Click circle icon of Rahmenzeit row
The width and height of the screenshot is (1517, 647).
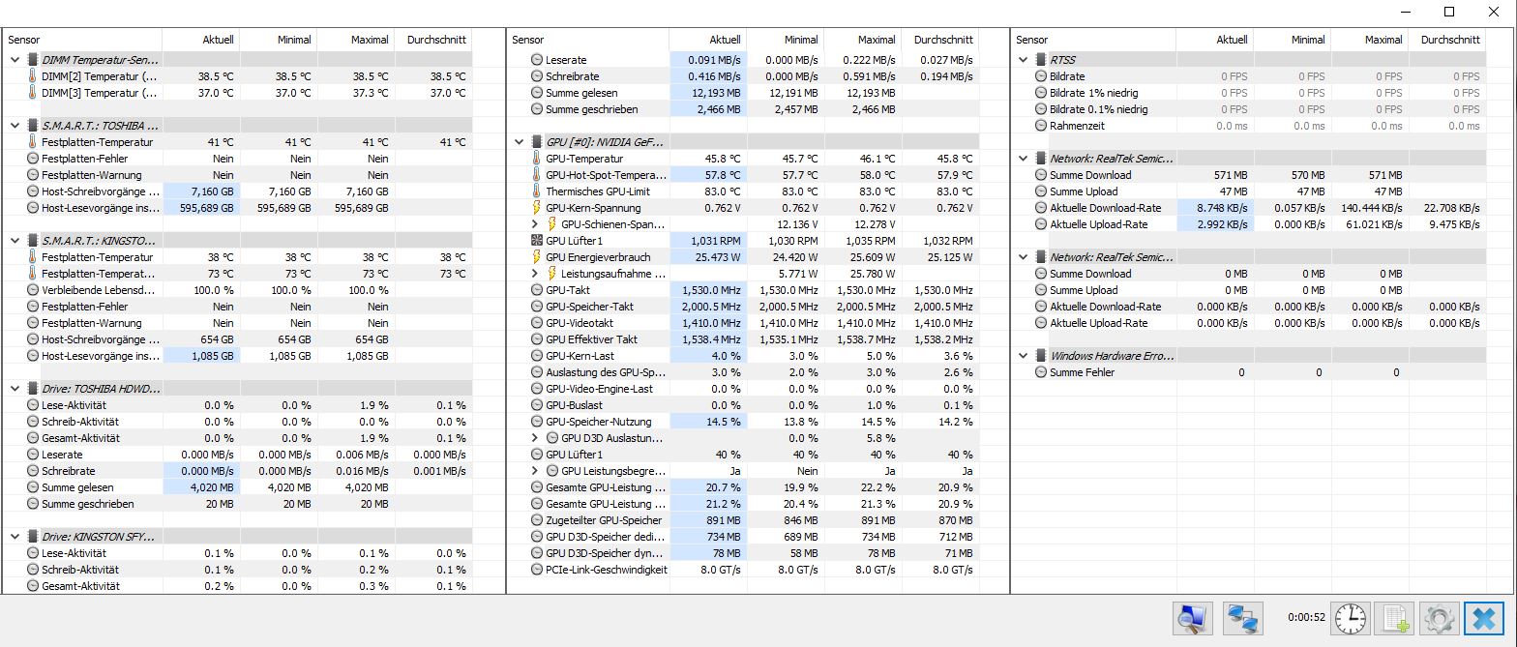(x=1041, y=126)
